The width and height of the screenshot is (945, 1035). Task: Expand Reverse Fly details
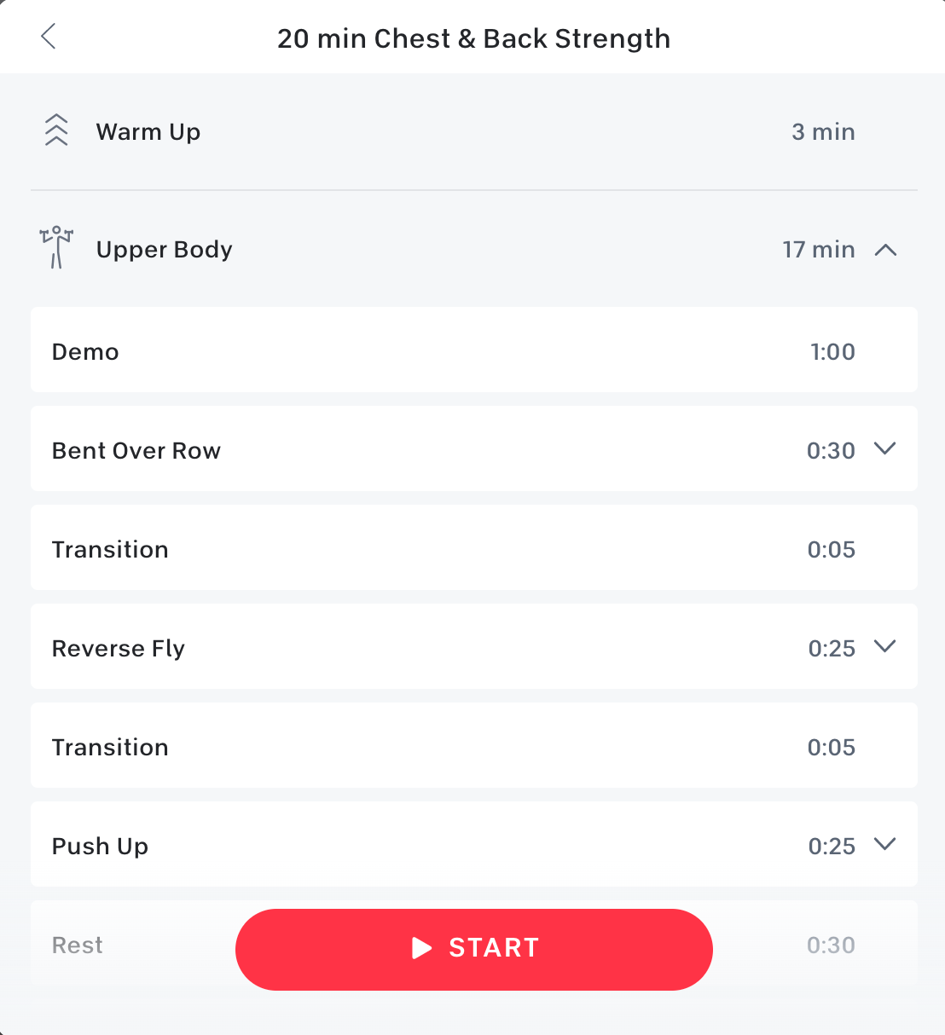(x=885, y=646)
